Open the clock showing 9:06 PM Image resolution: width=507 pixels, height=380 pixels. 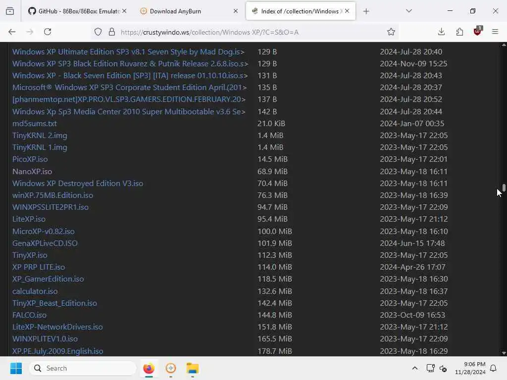470,368
